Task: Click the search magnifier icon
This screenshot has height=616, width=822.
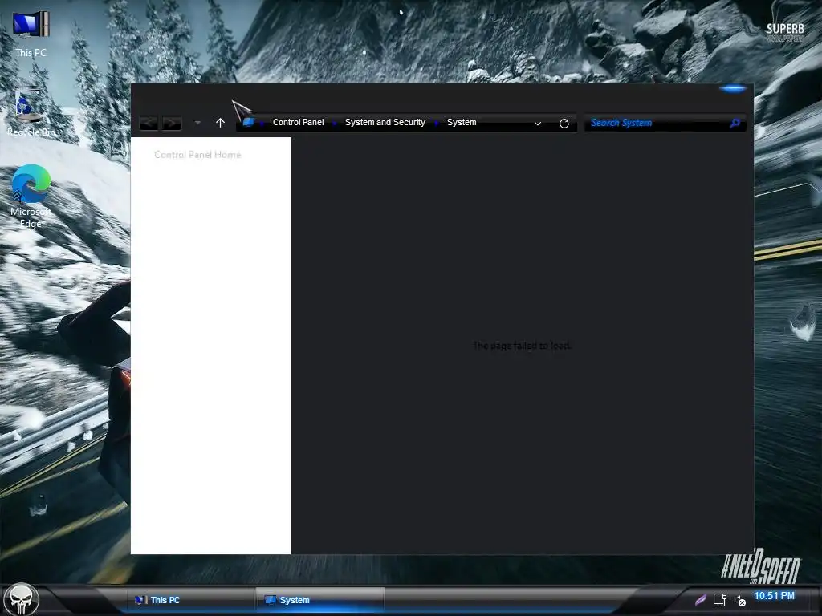Action: coord(735,123)
